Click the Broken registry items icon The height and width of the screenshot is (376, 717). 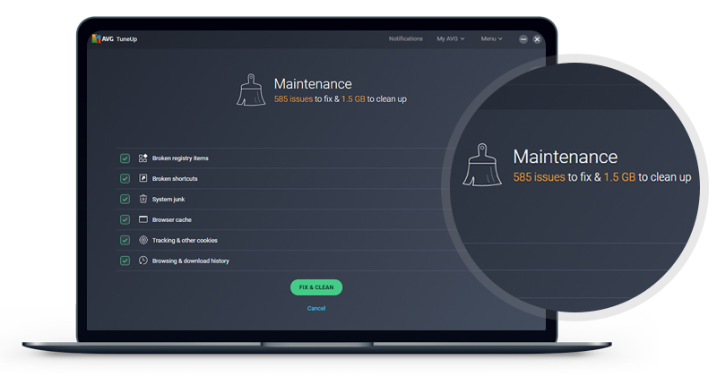tap(143, 158)
